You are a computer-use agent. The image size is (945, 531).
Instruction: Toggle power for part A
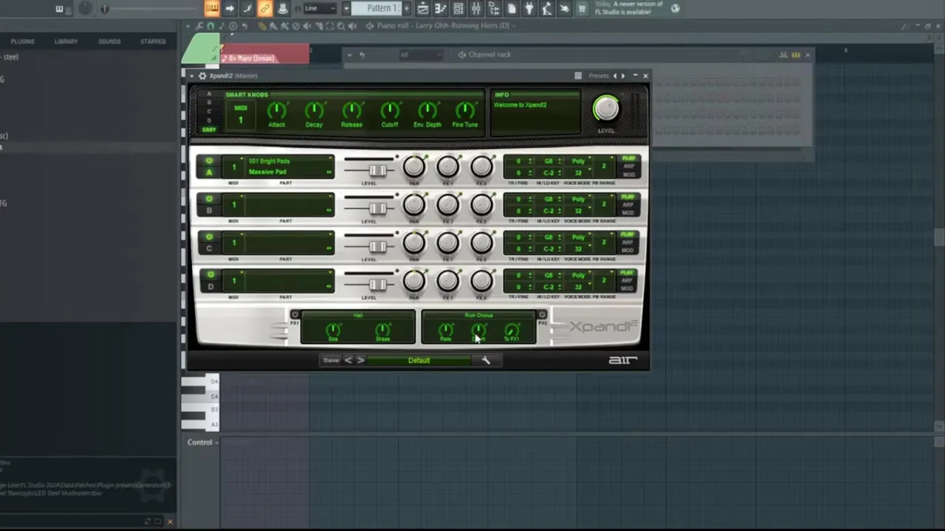tap(209, 161)
